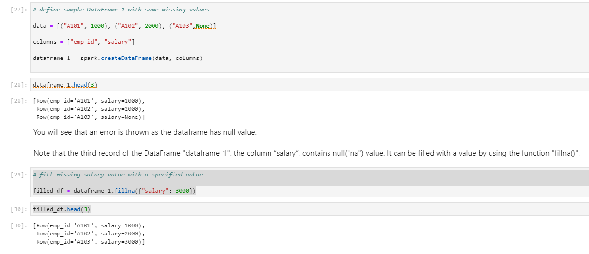Click the comment defining sample DataFrame 1
Viewport: 589px width, 254px height.
tap(121, 10)
